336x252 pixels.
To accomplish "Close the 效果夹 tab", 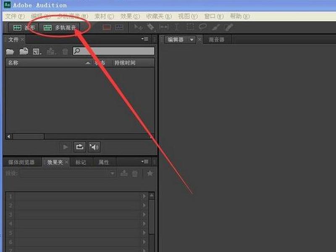I will [x=66, y=162].
